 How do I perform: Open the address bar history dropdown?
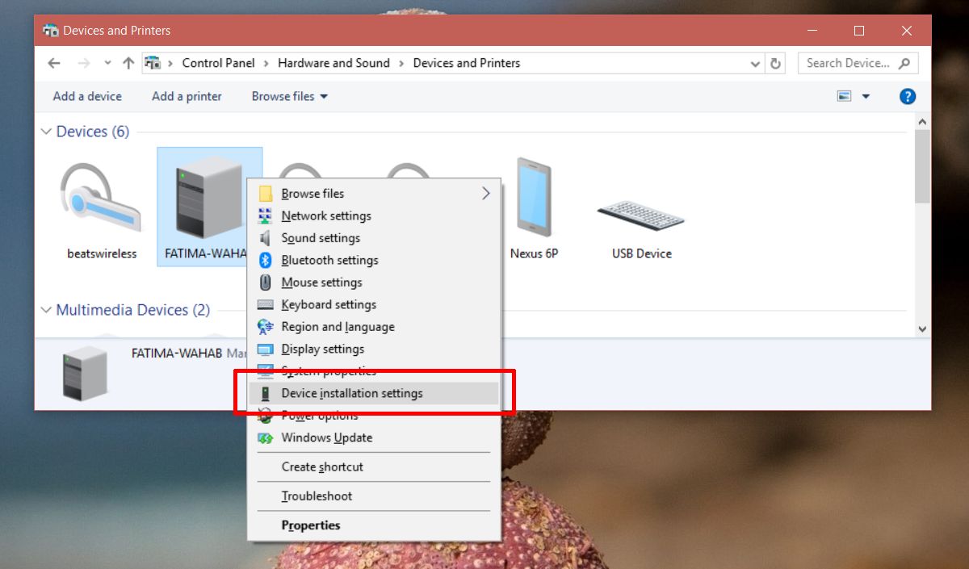[x=755, y=63]
